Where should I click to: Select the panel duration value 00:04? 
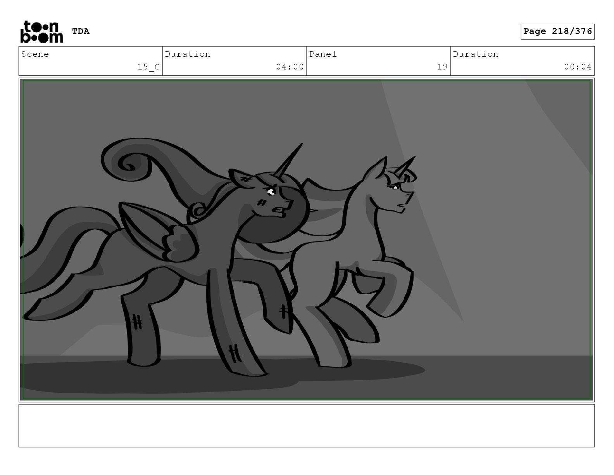point(578,67)
